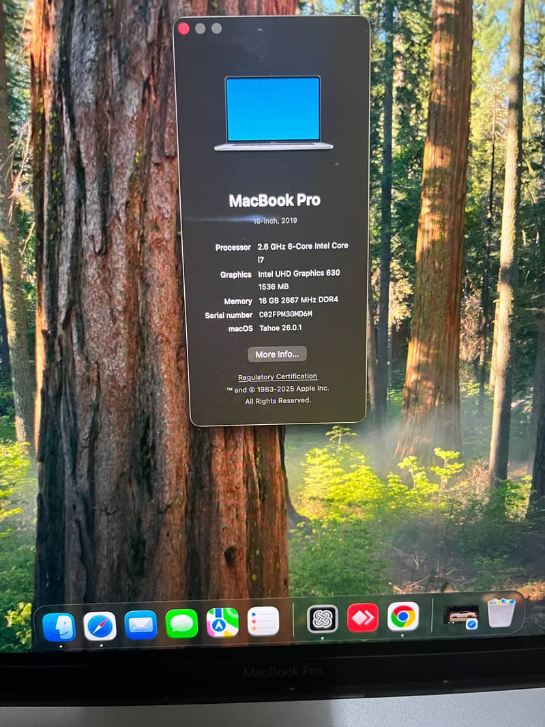Screen dimensions: 545x727
Task: Open the recent Safari image in Dock
Action: (x=460, y=616)
